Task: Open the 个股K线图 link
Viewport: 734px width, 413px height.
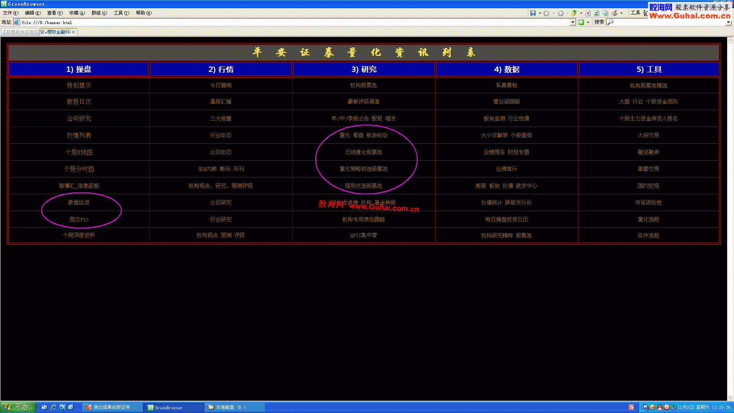Action: (79, 152)
